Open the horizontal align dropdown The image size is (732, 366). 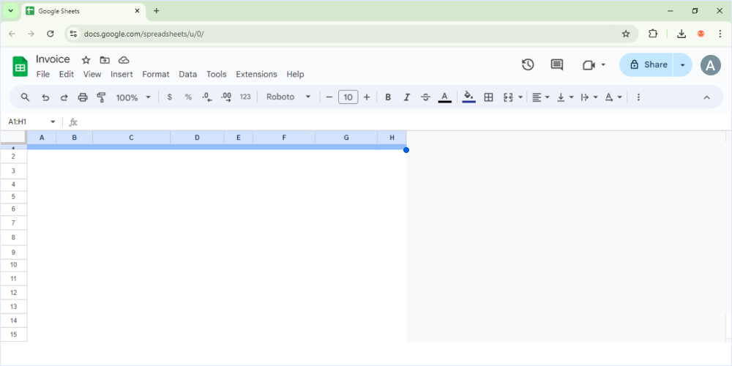pyautogui.click(x=540, y=97)
